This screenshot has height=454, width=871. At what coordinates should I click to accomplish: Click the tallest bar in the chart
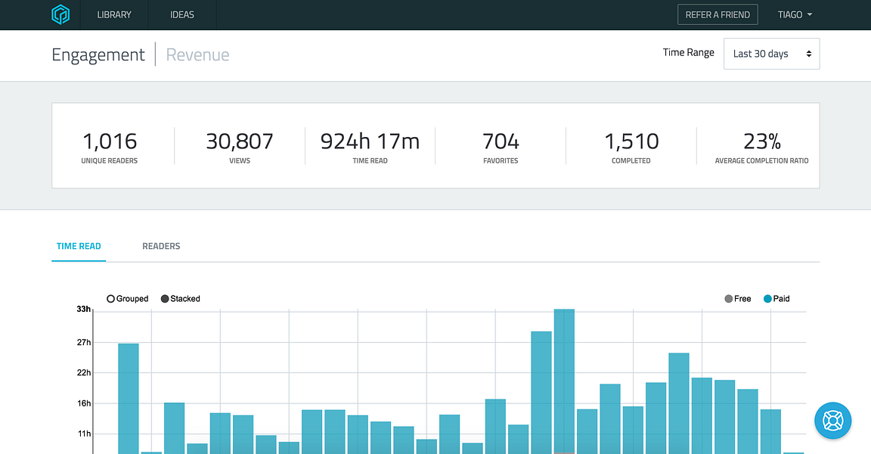[x=564, y=381]
